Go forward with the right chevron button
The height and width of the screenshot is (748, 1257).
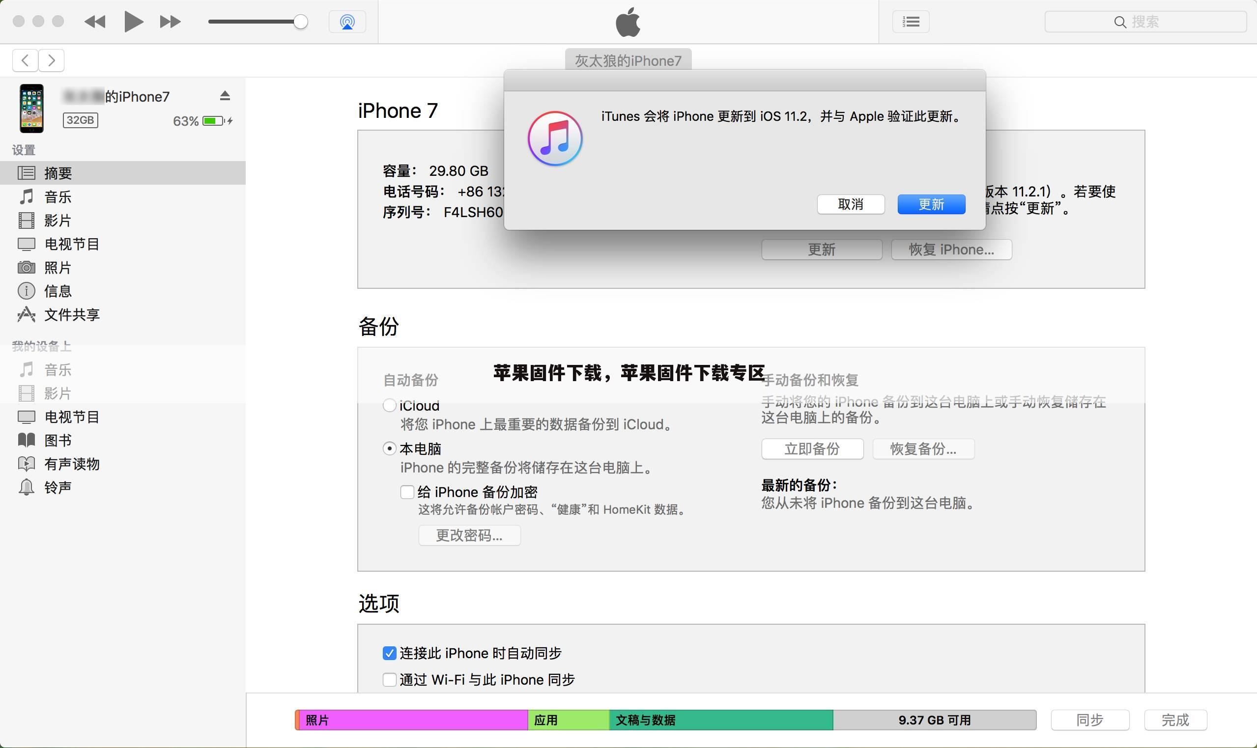click(52, 60)
